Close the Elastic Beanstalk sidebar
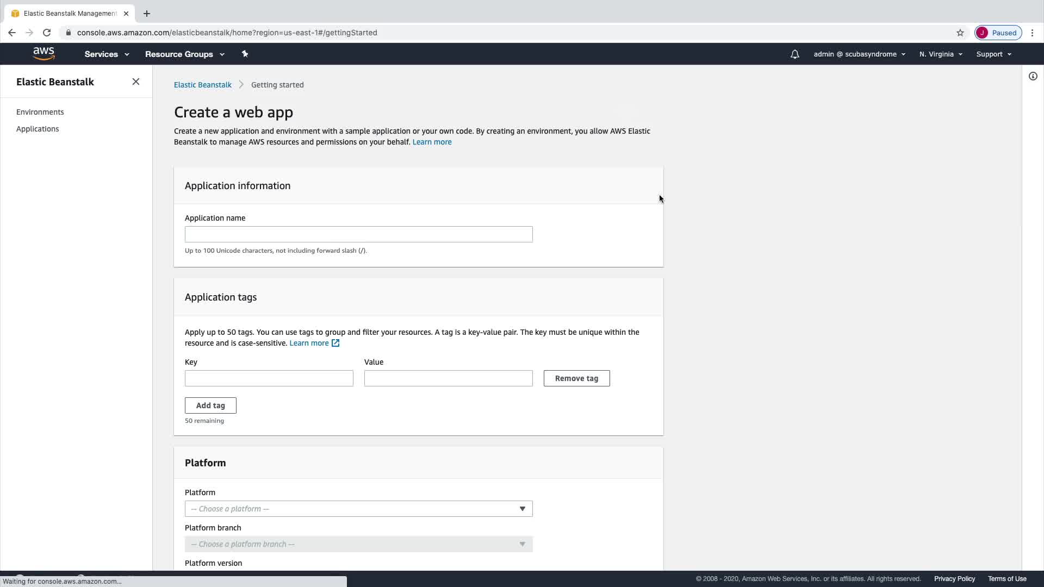 (136, 82)
